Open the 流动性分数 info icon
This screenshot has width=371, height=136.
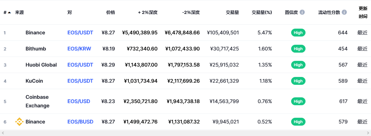[344, 12]
